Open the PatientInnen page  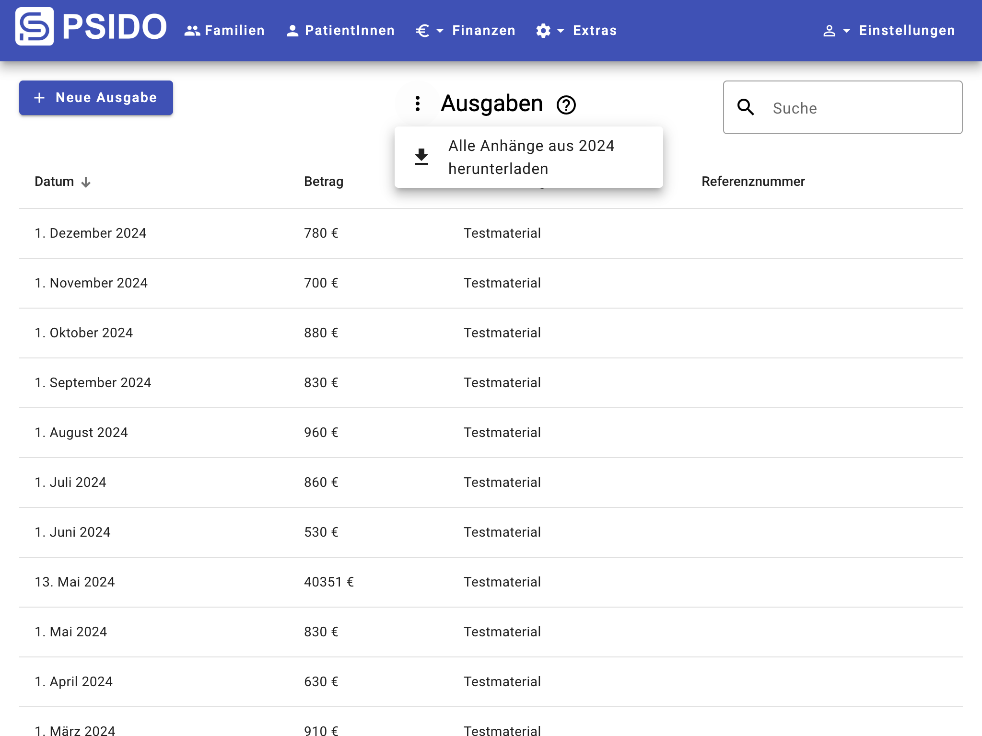tap(340, 31)
